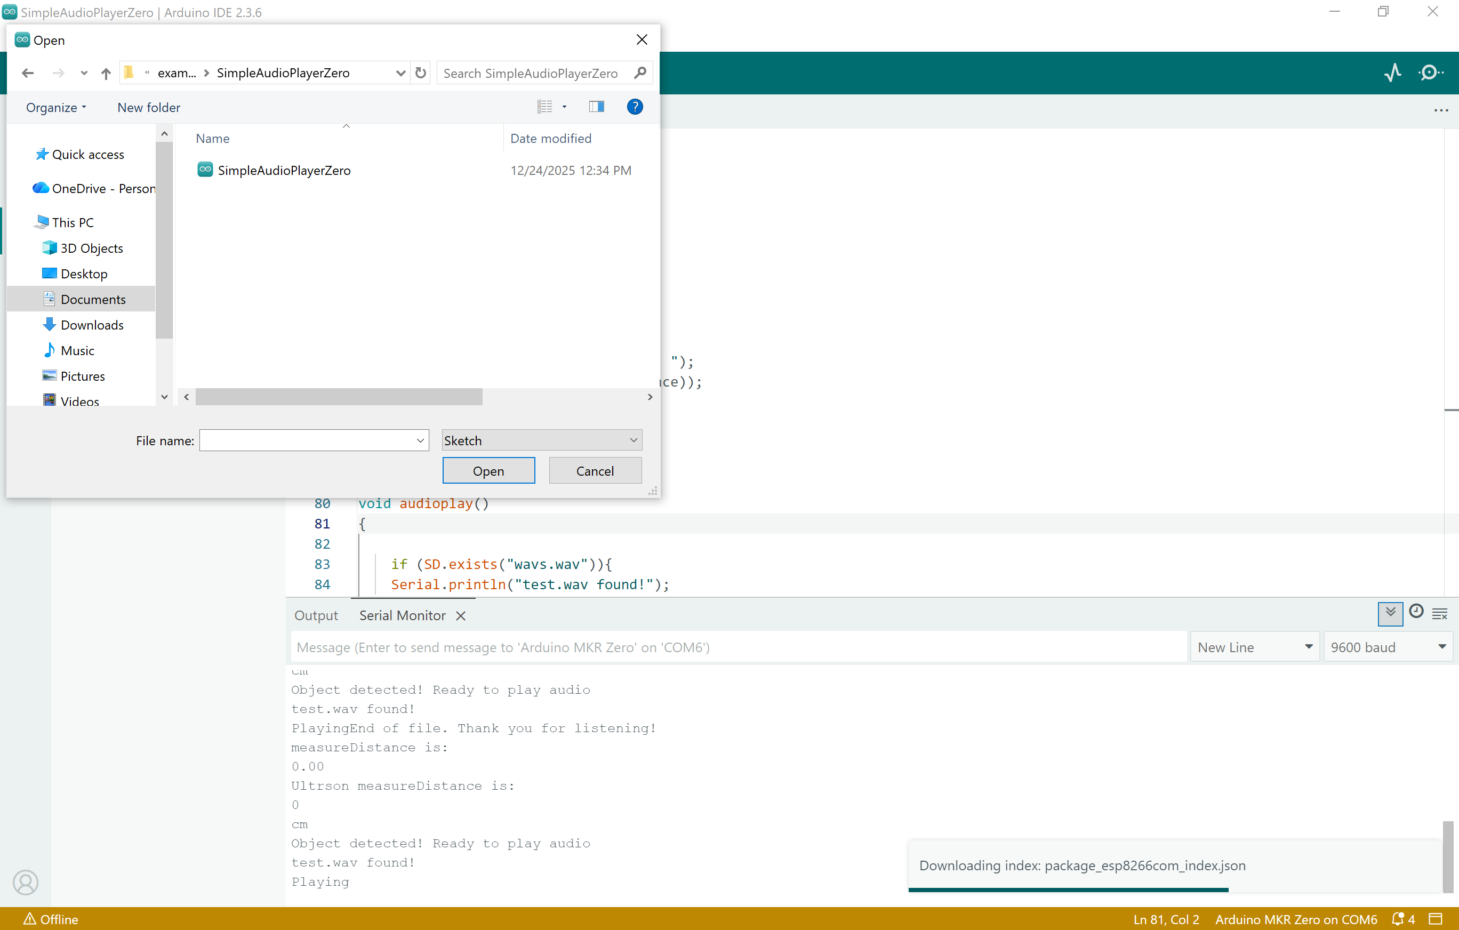
Task: Click the Open button
Action: (x=488, y=471)
